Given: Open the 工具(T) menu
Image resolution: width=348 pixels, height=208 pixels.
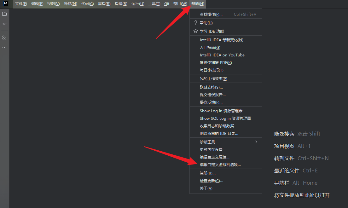Looking at the screenshot, I should pyautogui.click(x=154, y=4).
